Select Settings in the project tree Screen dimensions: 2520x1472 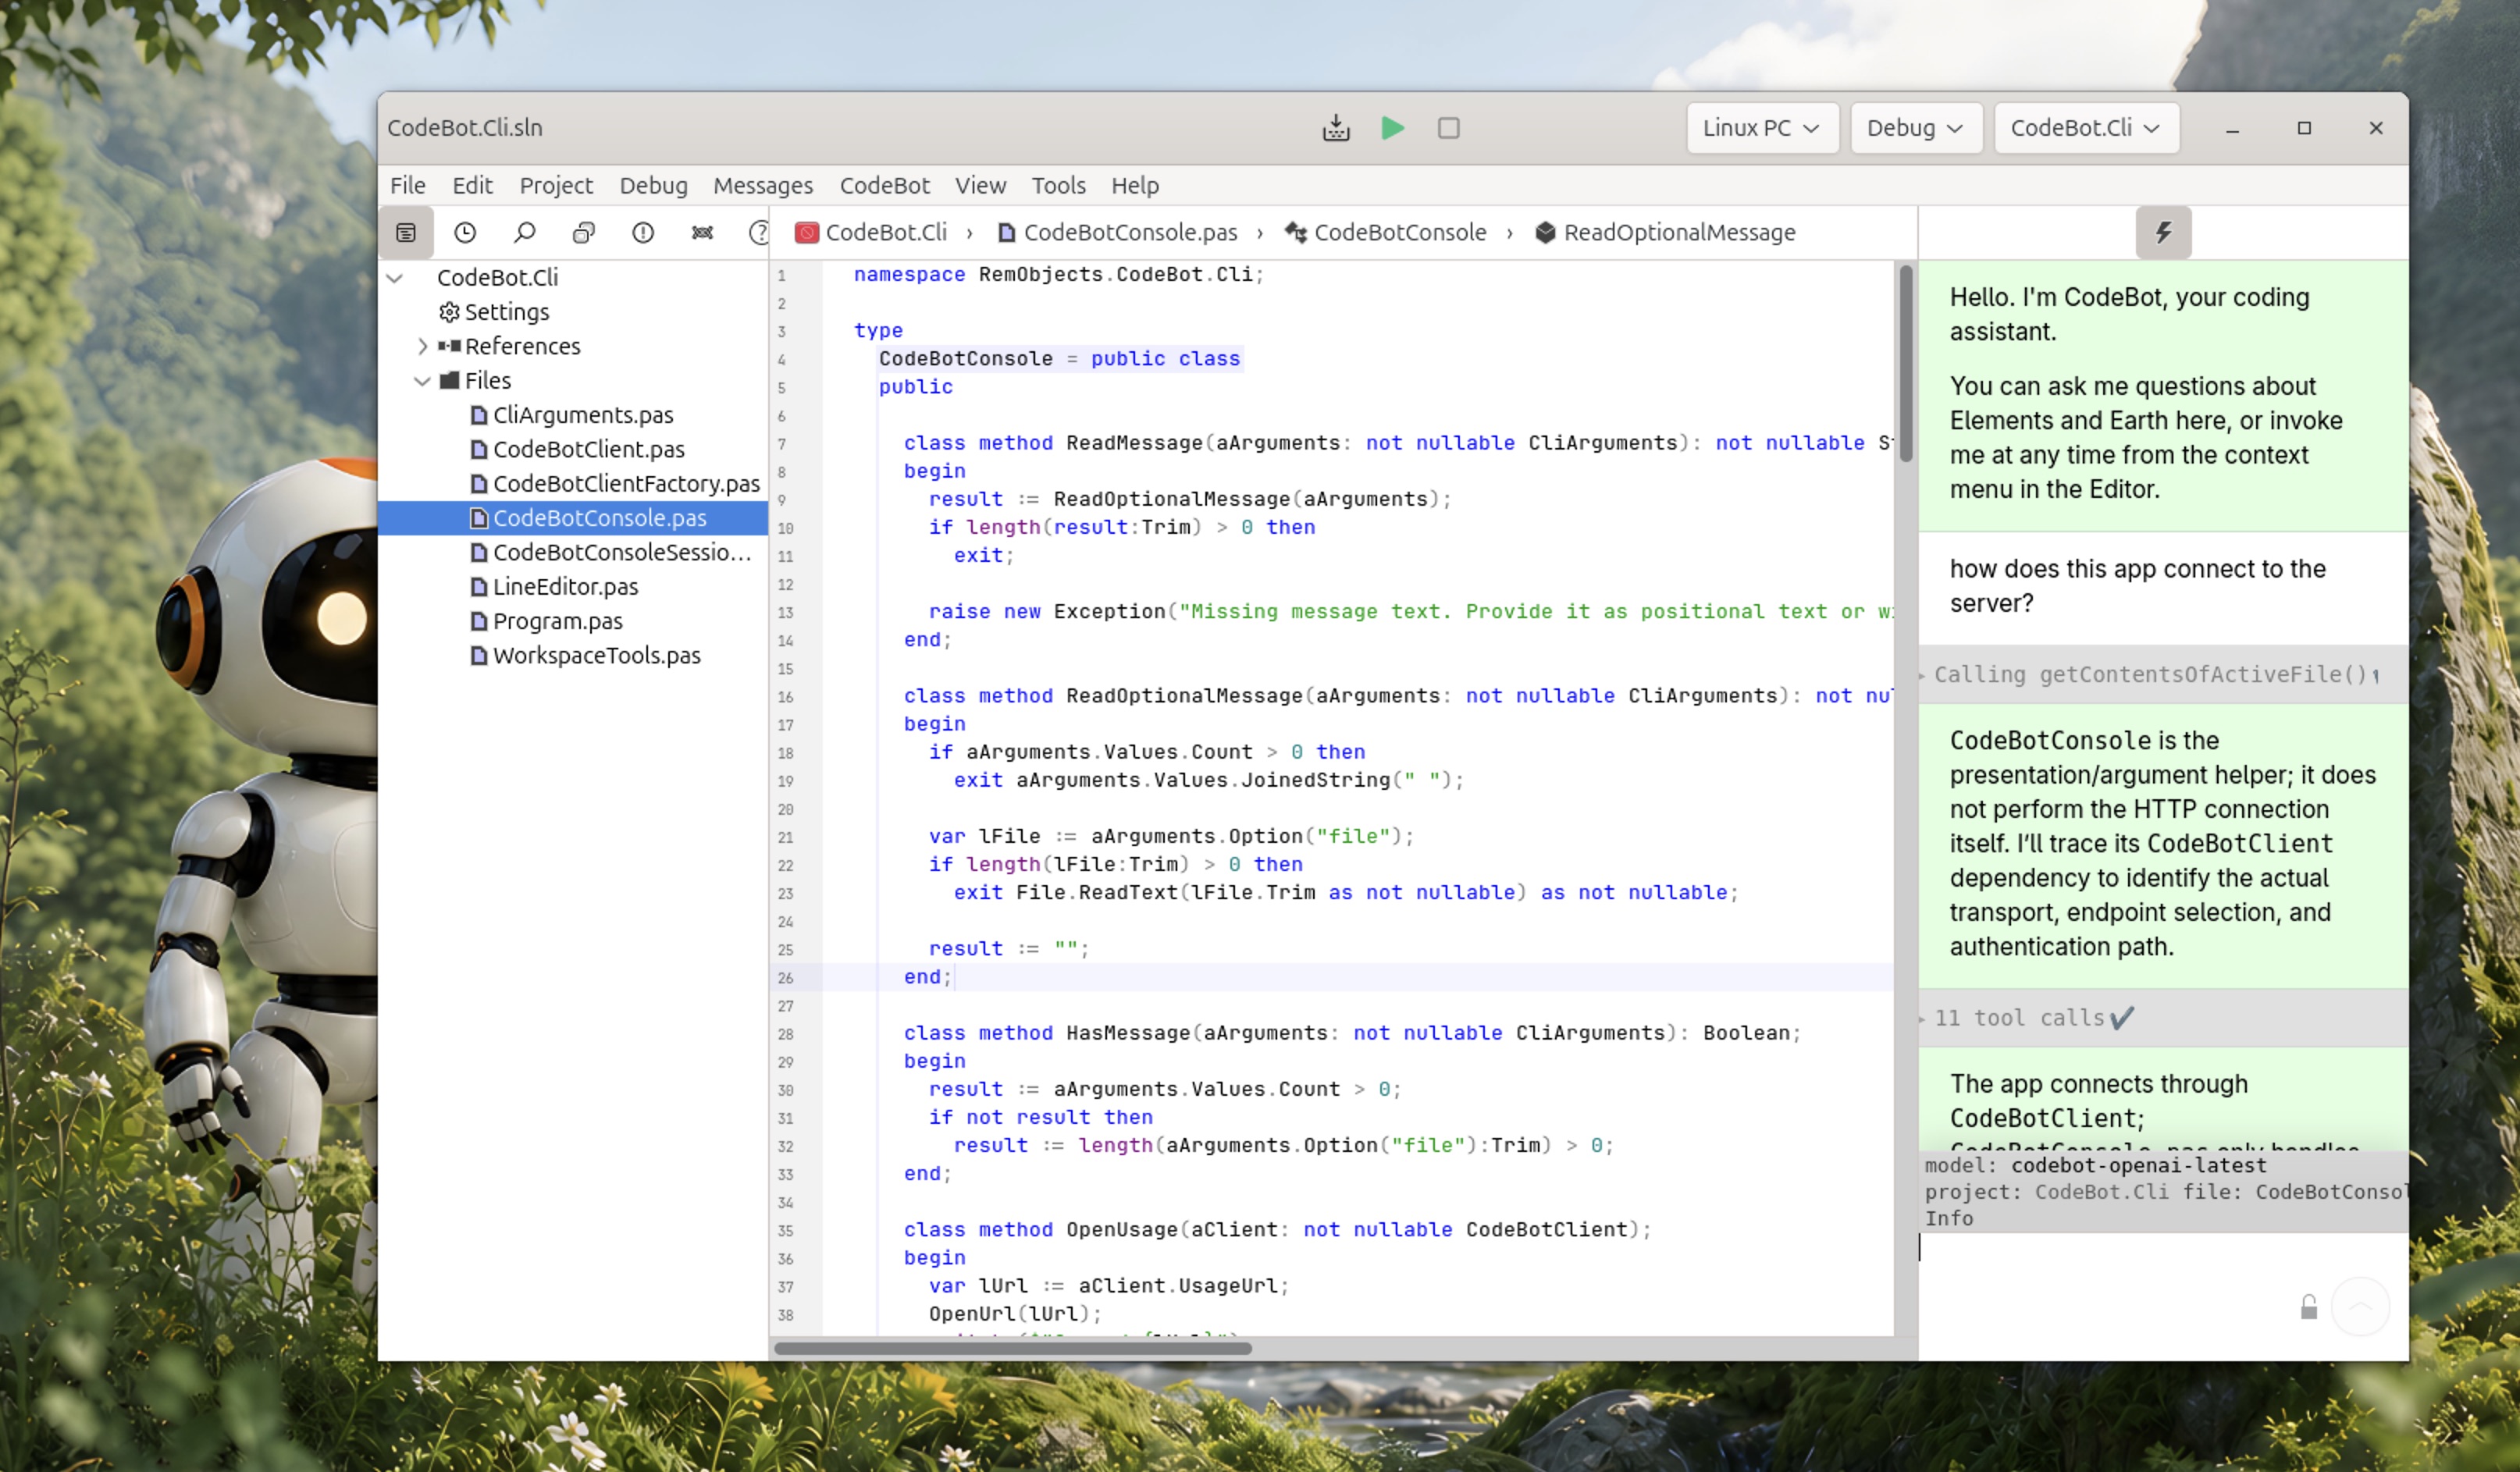pyautogui.click(x=506, y=312)
